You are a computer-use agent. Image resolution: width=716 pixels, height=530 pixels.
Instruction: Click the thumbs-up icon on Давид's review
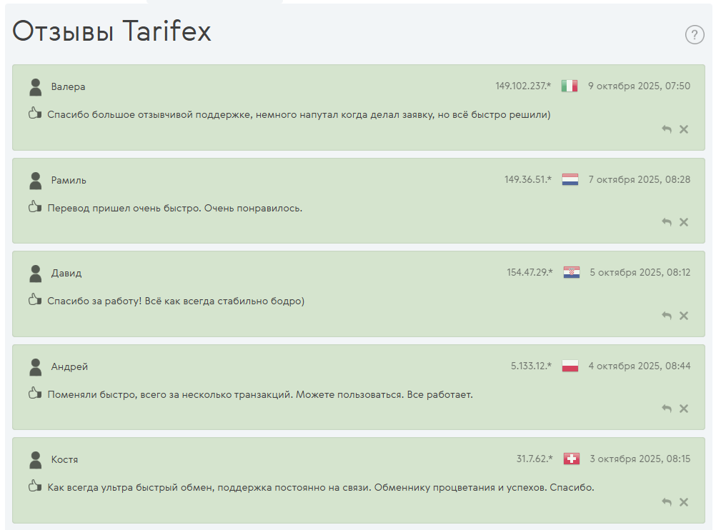click(34, 300)
